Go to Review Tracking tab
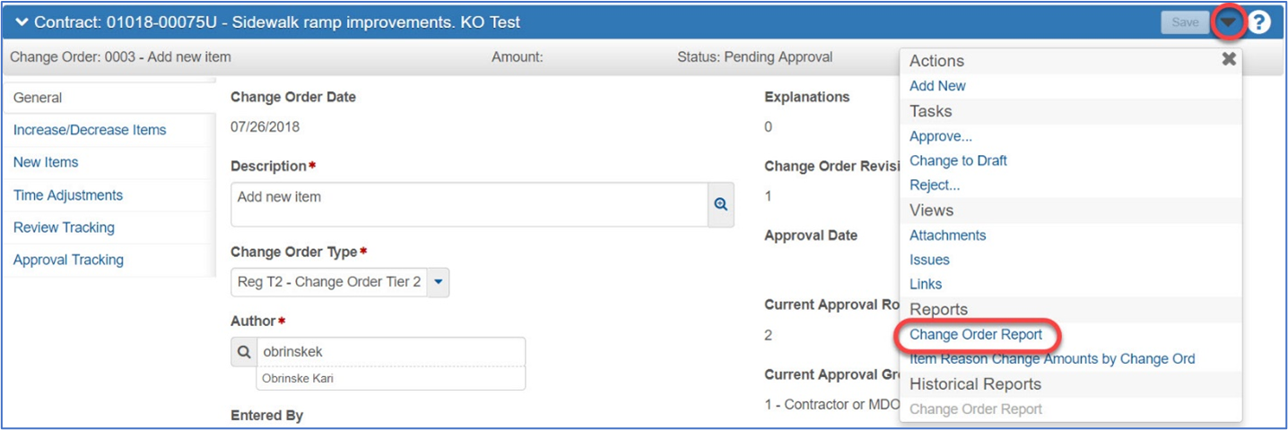This screenshot has height=430, width=1288. 64,228
